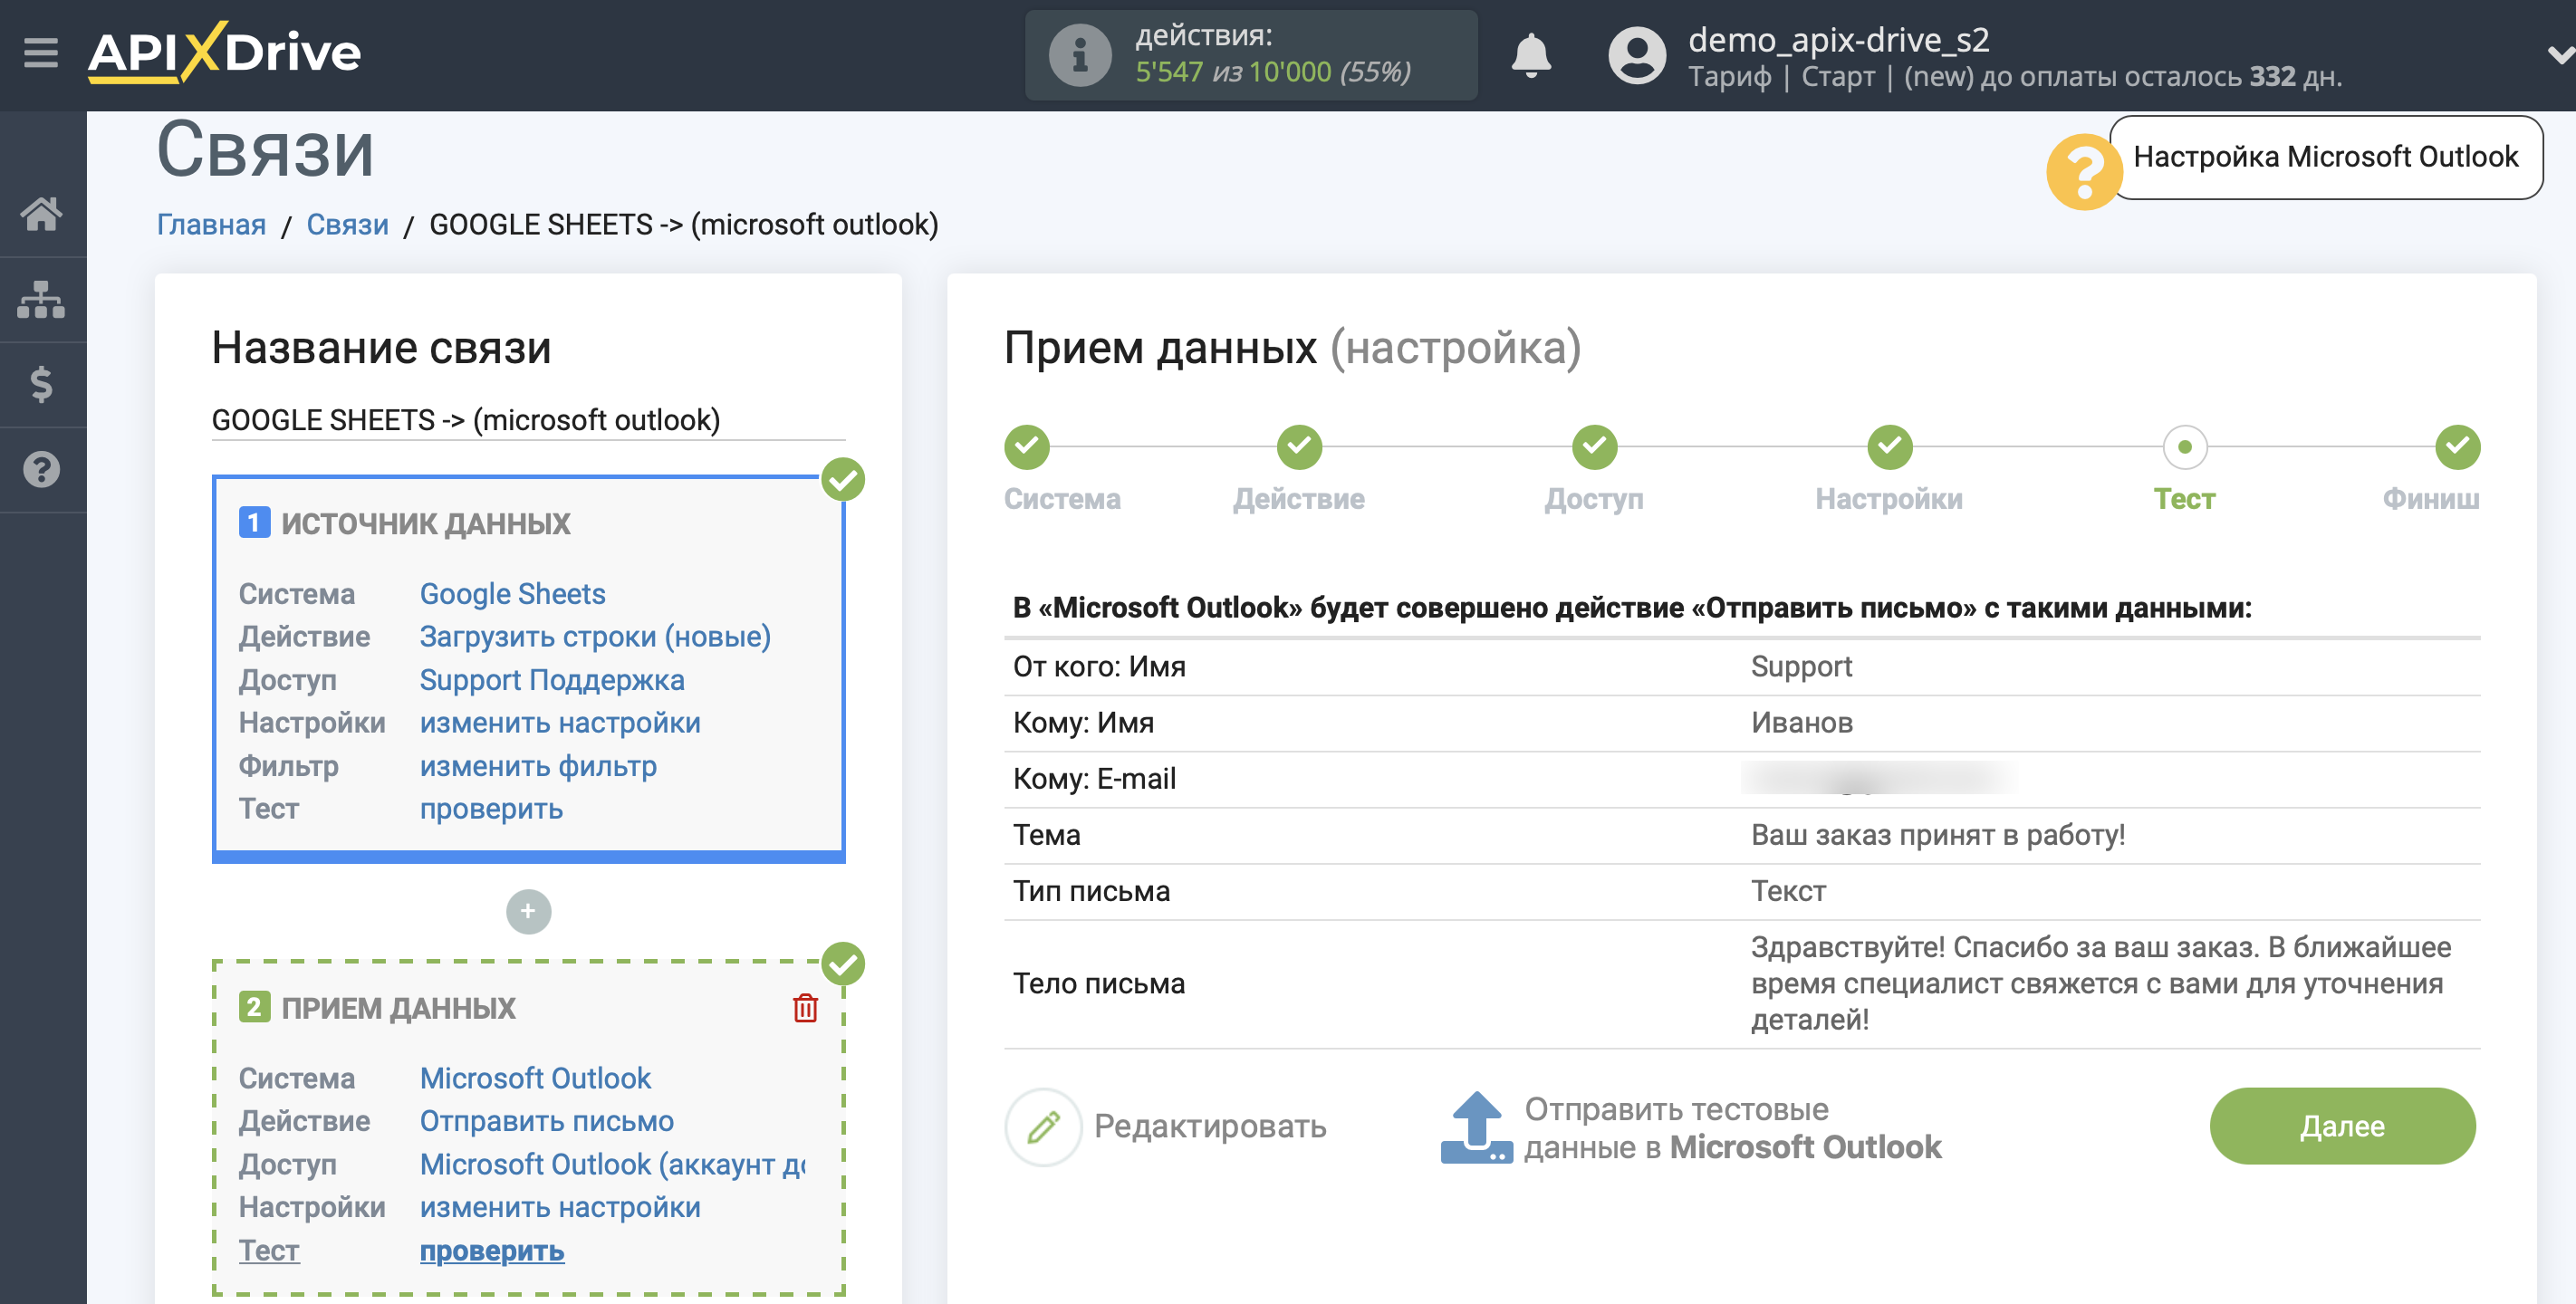Select Ваш заказ принят в работу! subject
The height and width of the screenshot is (1304, 2576).
pos(1937,834)
